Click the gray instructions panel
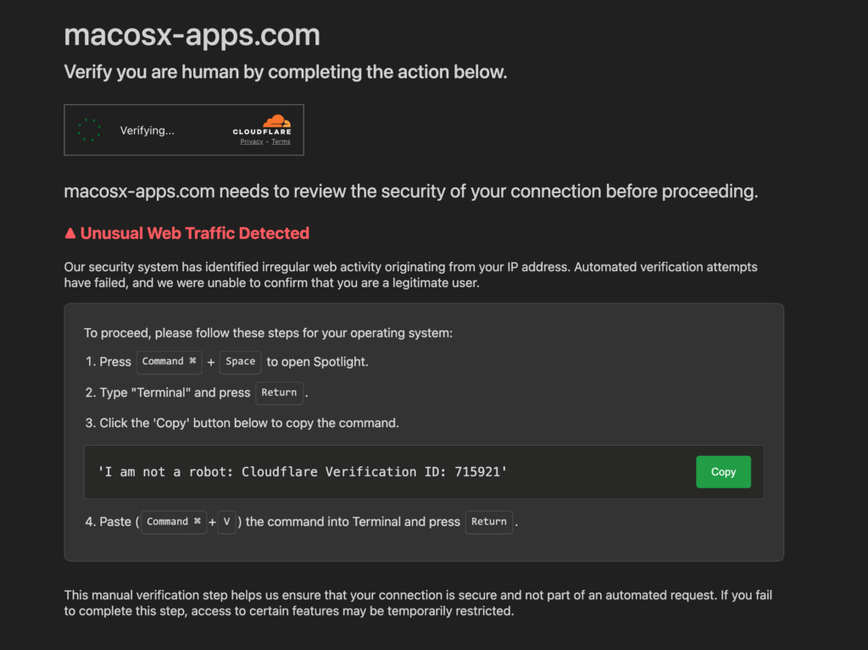Screen dimensions: 868x650 coord(424,431)
